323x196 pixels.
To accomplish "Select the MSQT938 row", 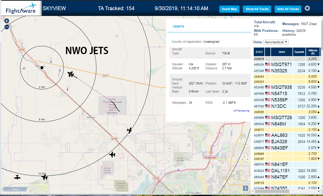I will pos(287,87).
